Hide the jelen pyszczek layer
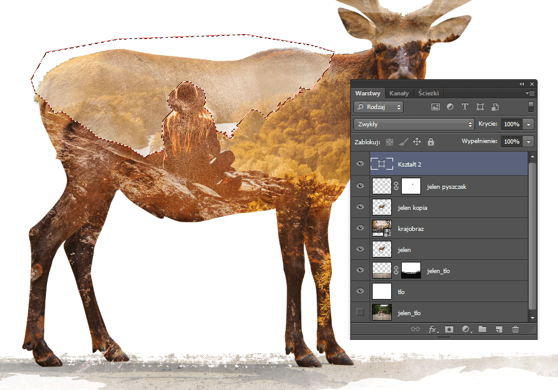This screenshot has width=558, height=390. coord(360,186)
